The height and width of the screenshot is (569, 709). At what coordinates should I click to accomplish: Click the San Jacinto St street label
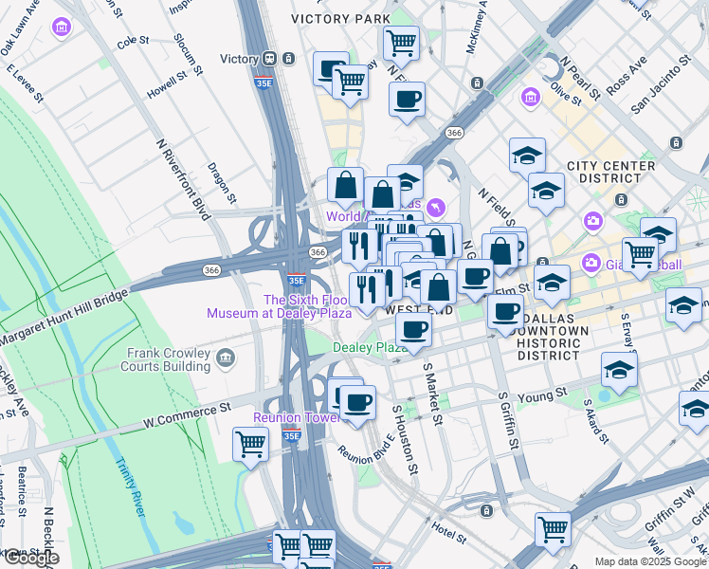tap(661, 84)
